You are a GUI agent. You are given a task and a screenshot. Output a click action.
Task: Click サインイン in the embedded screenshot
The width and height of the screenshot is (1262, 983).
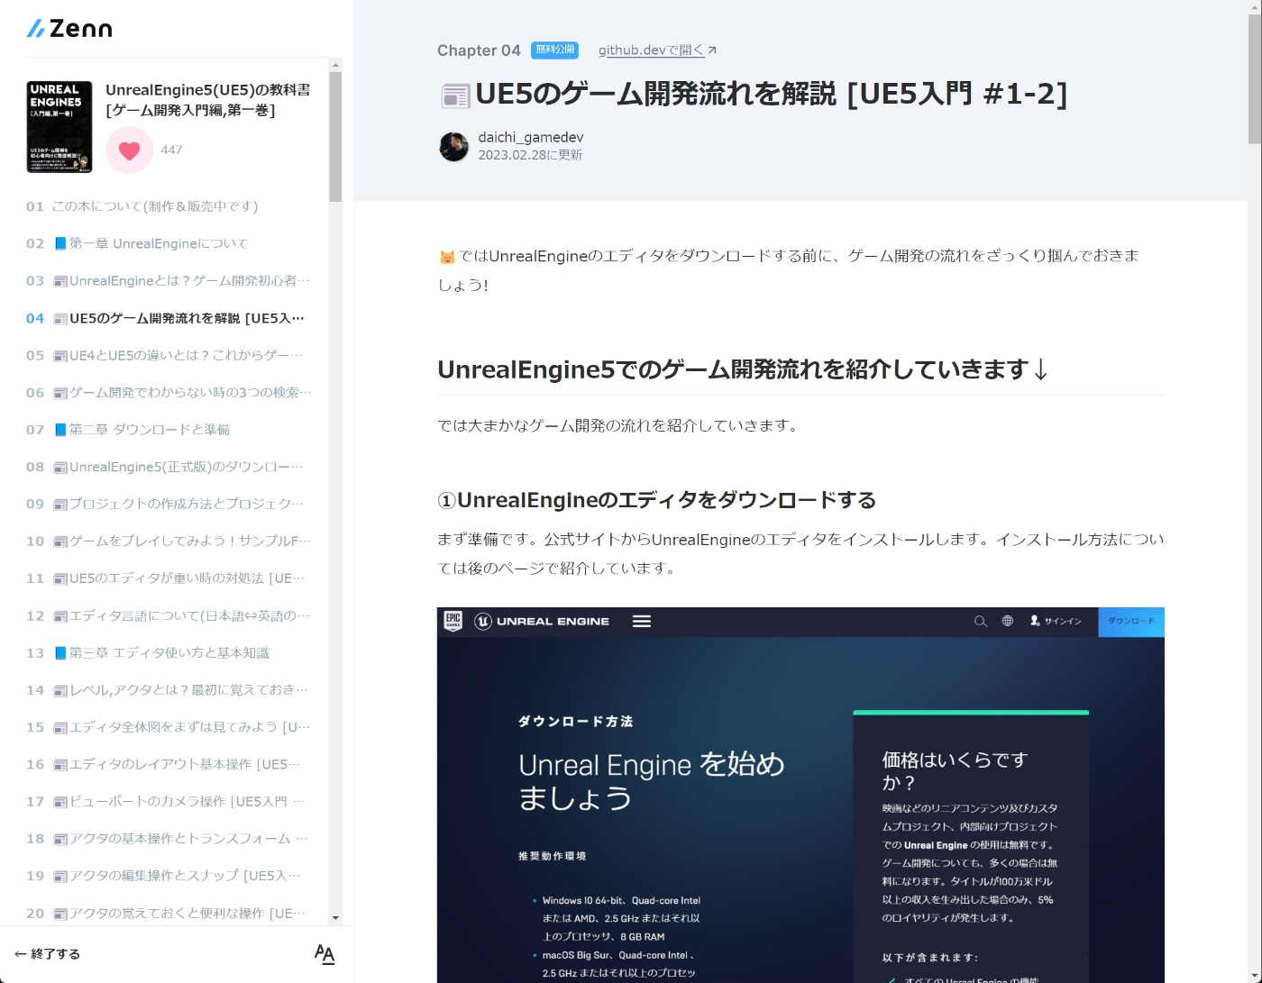click(1056, 622)
